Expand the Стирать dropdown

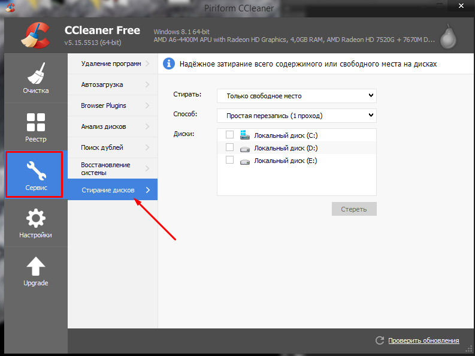pos(297,96)
